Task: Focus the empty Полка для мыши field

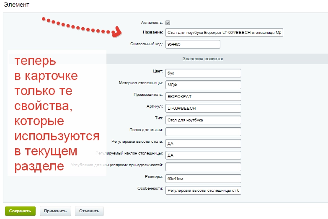Action: [203, 132]
